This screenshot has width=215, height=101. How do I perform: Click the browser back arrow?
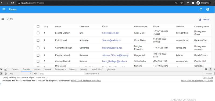coord(2,3)
